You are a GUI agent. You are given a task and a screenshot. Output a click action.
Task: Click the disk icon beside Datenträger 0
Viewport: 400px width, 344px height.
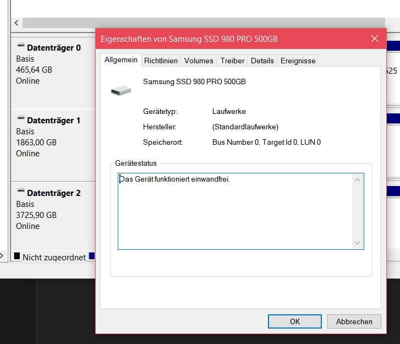[21, 46]
